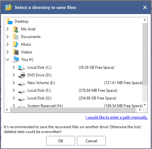Select the Desktop folder icon
This screenshot has width=152, height=149.
tap(10, 21)
